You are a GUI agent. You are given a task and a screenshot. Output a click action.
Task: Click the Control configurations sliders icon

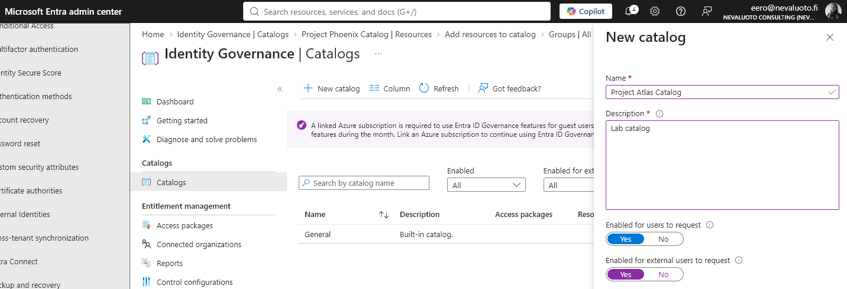tap(147, 282)
